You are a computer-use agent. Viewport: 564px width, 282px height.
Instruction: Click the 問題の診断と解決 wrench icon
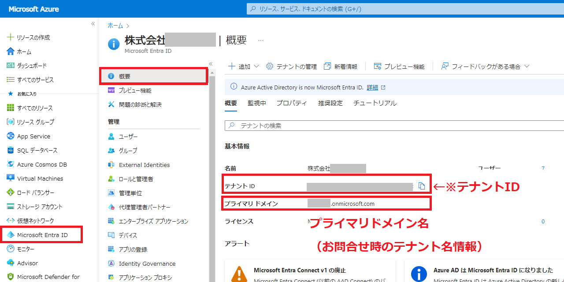(x=111, y=104)
